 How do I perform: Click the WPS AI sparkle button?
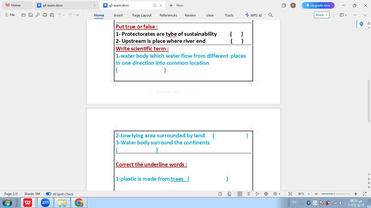tap(253, 15)
